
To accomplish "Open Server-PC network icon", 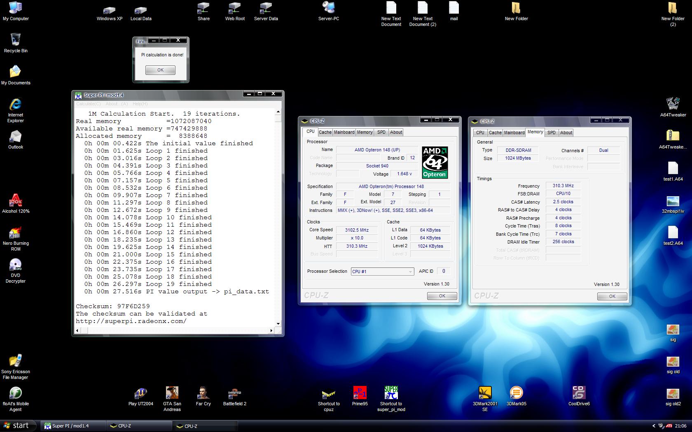I will click(329, 11).
